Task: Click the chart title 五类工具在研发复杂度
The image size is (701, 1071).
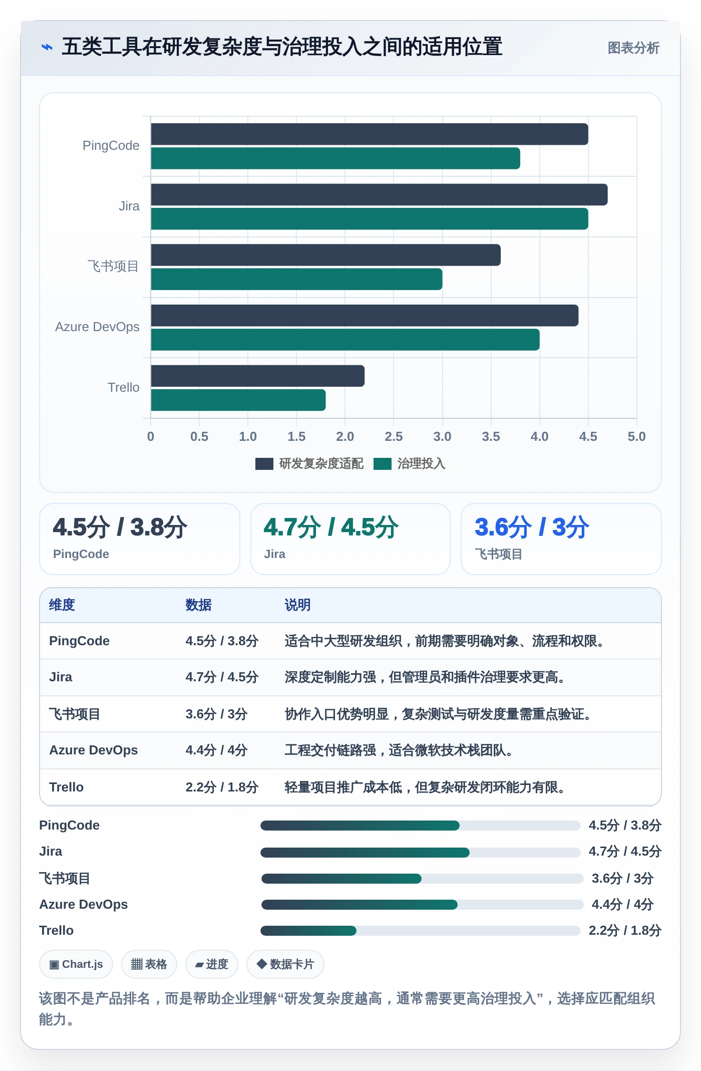Action: pyautogui.click(x=282, y=47)
